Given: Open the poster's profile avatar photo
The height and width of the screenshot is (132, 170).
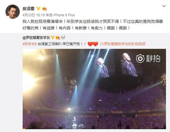Looking at the screenshot, I should (12, 12).
